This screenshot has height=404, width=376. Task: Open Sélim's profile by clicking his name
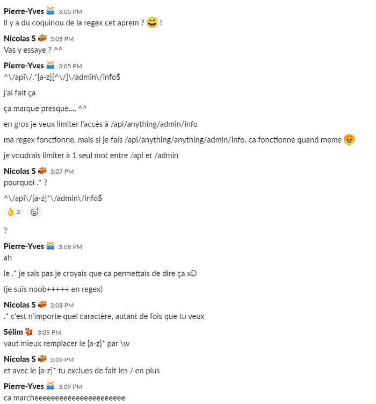tap(13, 332)
